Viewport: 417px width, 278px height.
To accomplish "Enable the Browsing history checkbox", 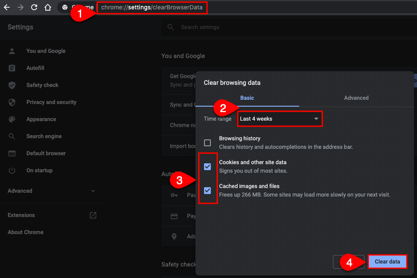I will 207,143.
